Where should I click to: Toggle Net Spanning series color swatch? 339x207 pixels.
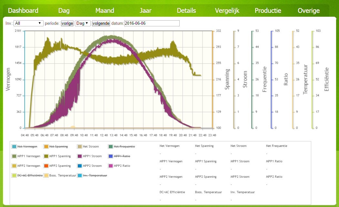click(x=46, y=147)
